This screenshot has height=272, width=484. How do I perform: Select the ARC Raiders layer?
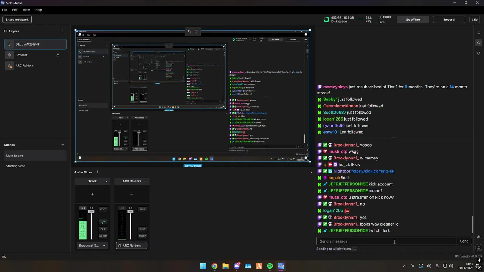[35, 66]
